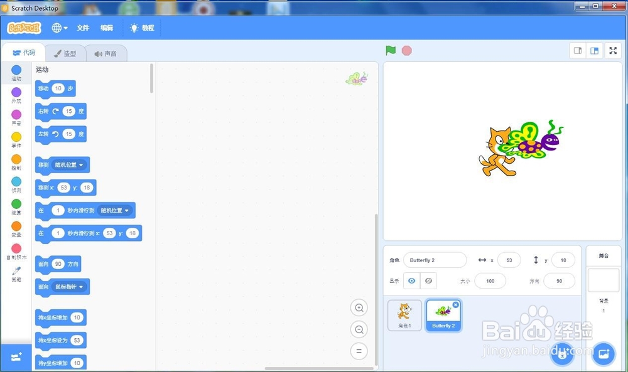Reset workspace zoom to default
The image size is (628, 372).
click(x=359, y=351)
